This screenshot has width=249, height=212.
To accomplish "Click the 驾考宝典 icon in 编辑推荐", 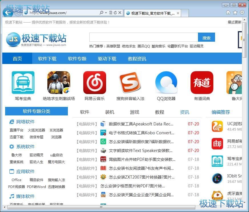I will pyautogui.click(x=217, y=161).
